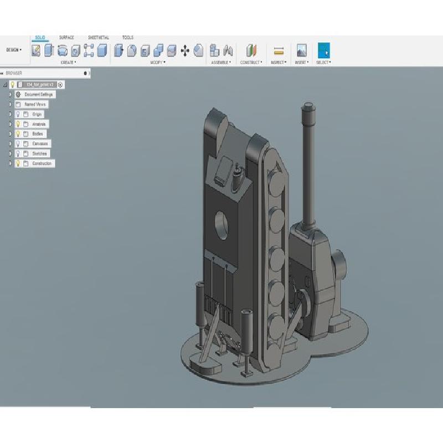Toggle visibility lightbulb for Bodies
The height and width of the screenshot is (443, 443).
pyautogui.click(x=18, y=134)
